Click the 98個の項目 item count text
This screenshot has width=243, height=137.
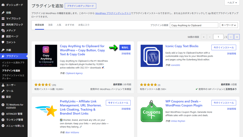[x=193, y=37]
